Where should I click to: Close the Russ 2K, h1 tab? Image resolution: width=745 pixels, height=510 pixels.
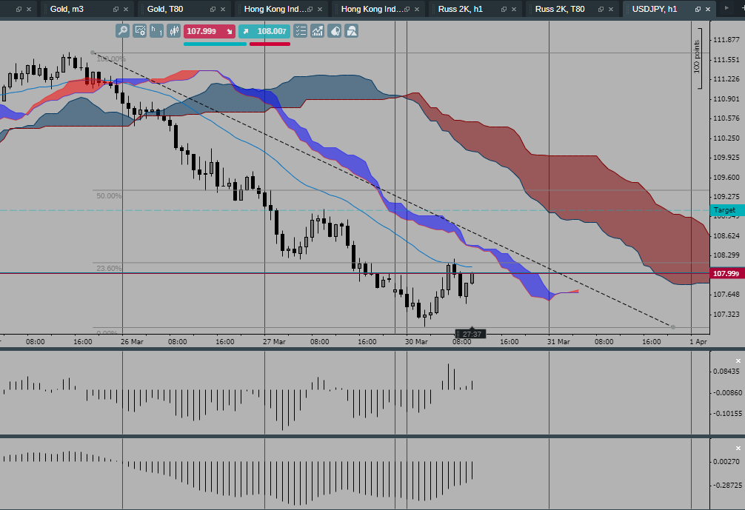514,10
